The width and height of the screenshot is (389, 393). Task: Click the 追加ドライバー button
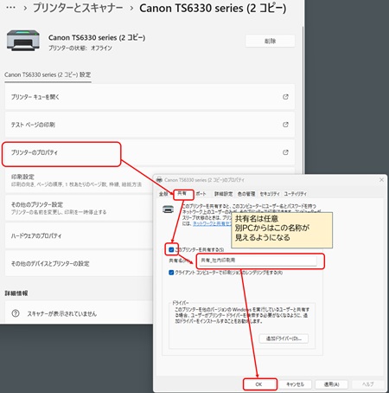(x=284, y=338)
